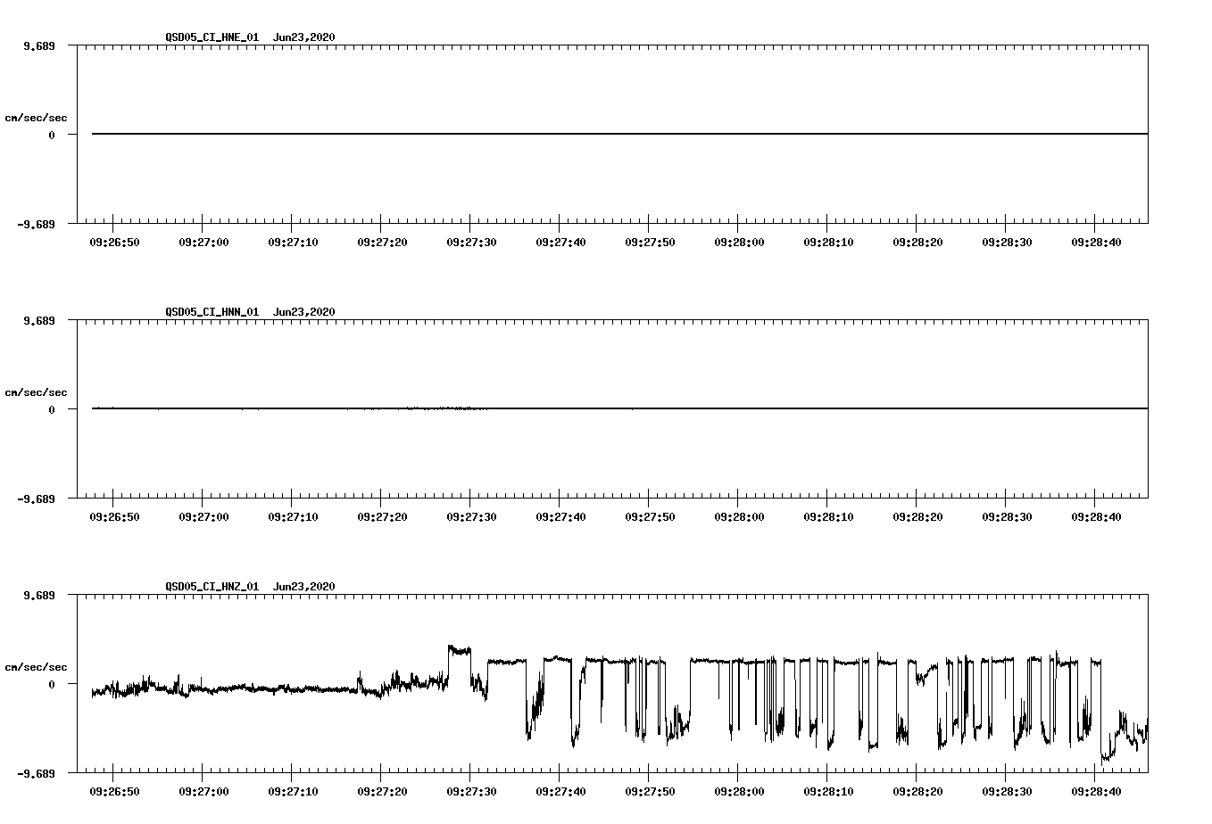Click the 09:27:50 time label under HNN plot

pos(650,516)
